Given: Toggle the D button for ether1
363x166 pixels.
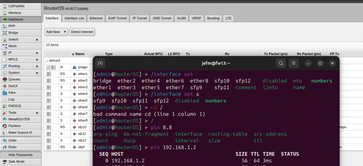Looking at the screenshot, I should (48, 74).
